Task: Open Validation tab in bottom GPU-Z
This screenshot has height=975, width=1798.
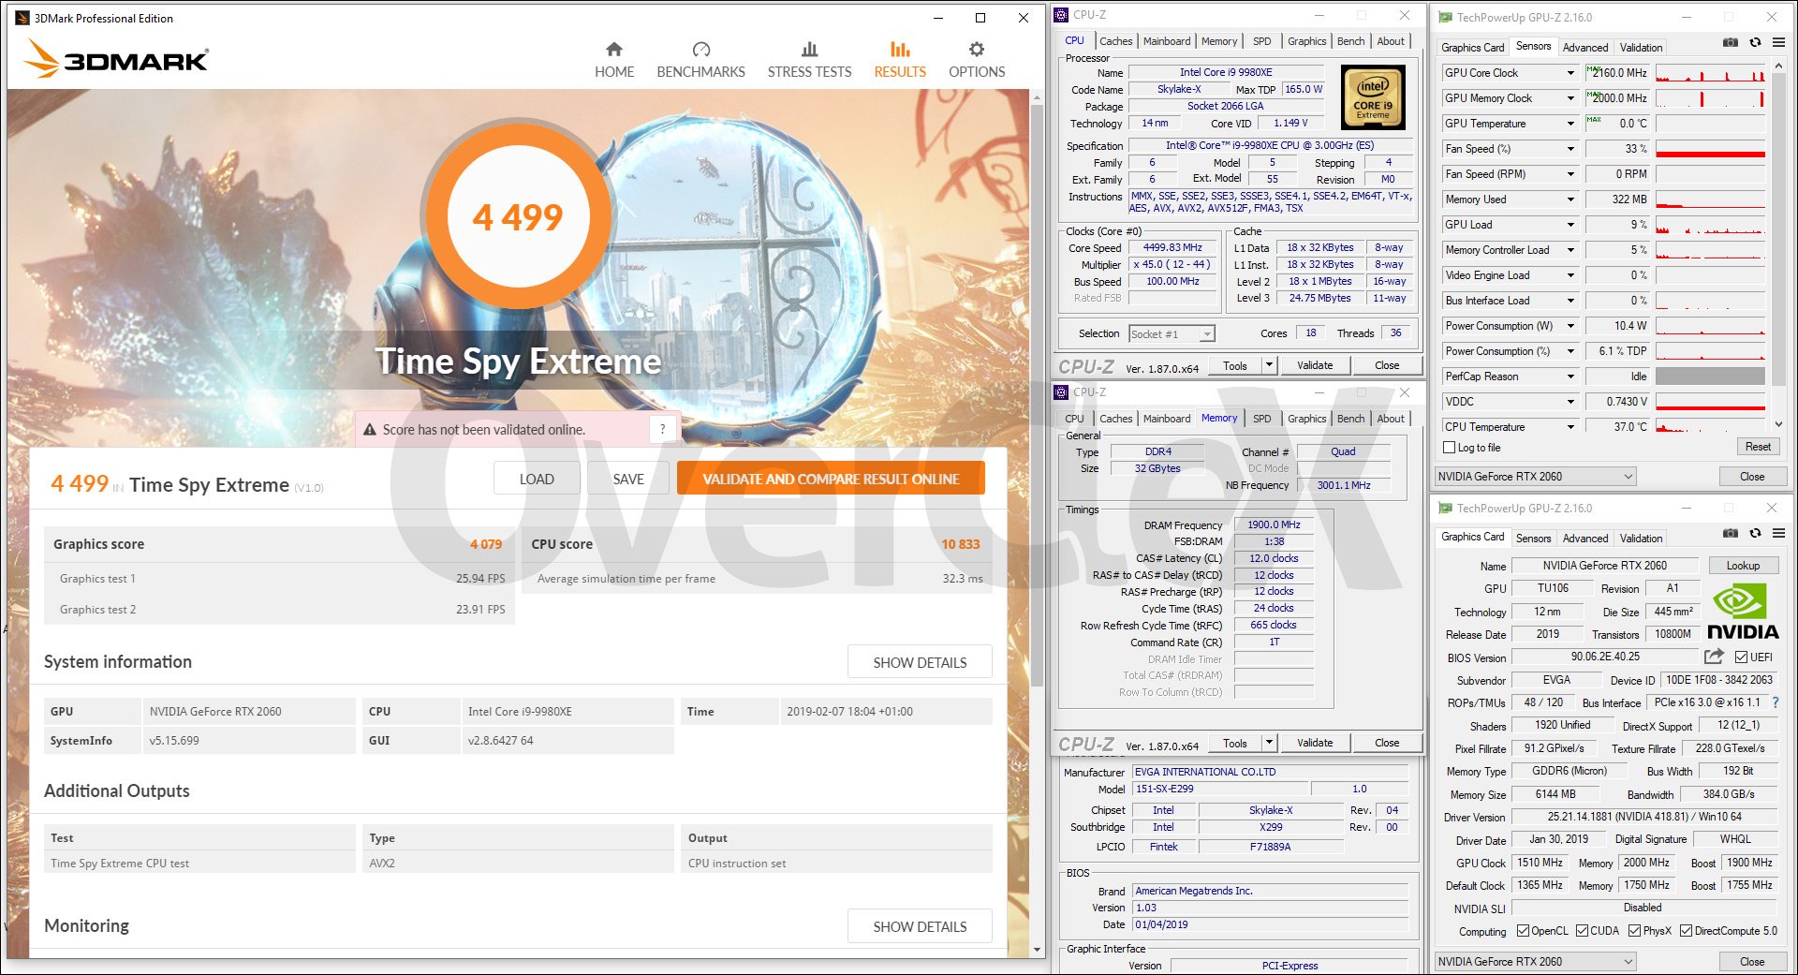Action: point(1642,539)
